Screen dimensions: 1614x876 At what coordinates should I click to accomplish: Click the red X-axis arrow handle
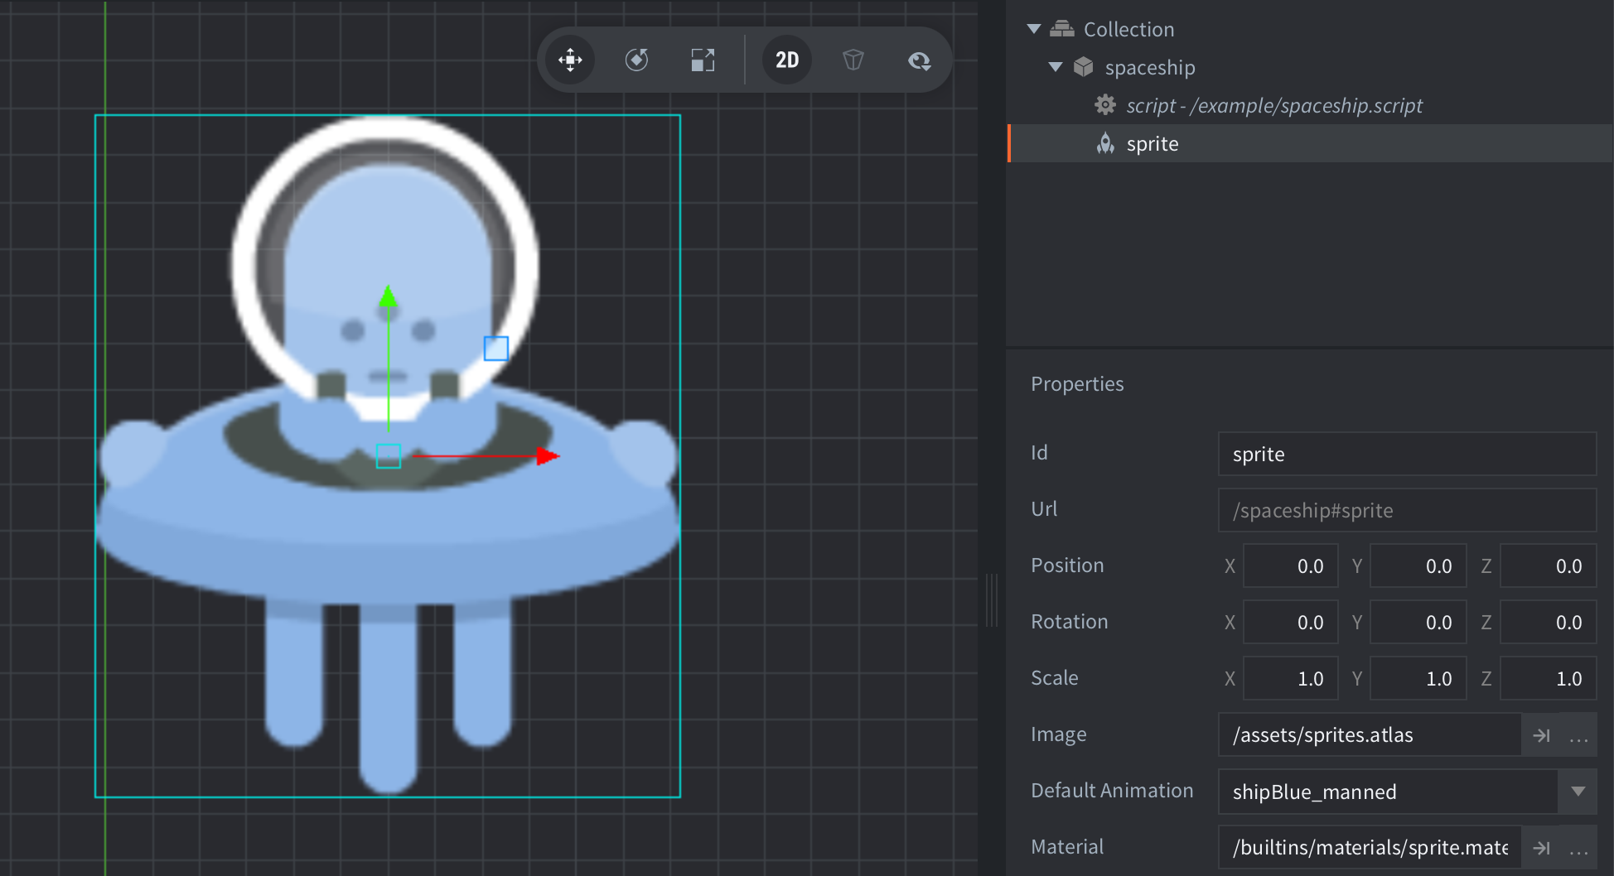(x=547, y=456)
